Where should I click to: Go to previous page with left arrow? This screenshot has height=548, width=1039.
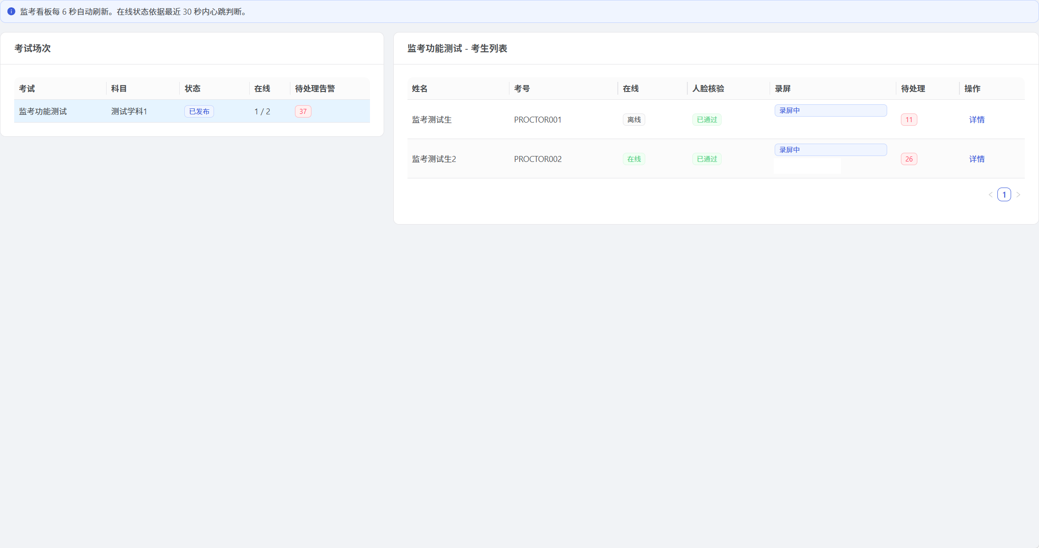pos(991,194)
